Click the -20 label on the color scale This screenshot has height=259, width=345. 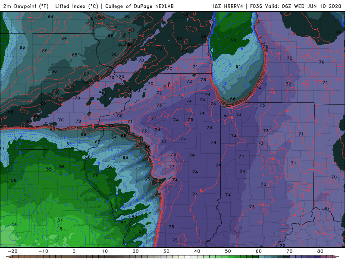pyautogui.click(x=13, y=251)
